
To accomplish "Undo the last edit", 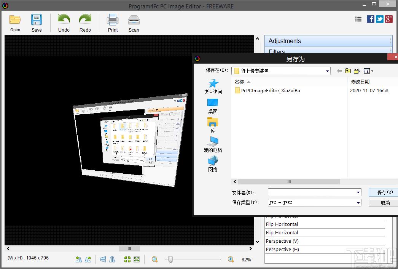I will tap(64, 23).
